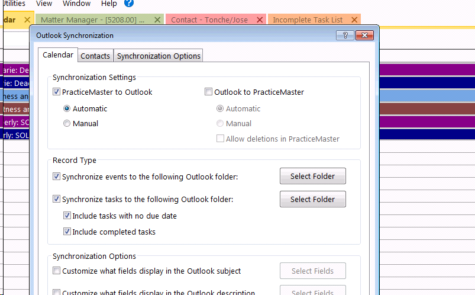The image size is (475, 295).
Task: Open the View menu
Action: tap(44, 4)
